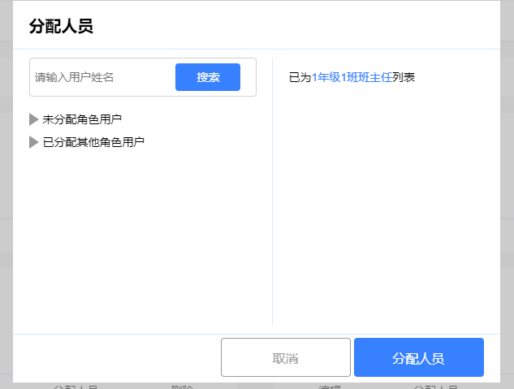This screenshot has height=389, width=514.
Task: Click the rightmost background 分配人员 link
Action: click(x=435, y=387)
